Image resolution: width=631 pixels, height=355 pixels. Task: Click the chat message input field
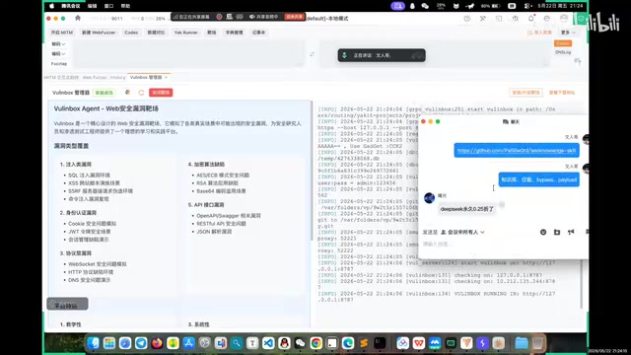click(503, 245)
